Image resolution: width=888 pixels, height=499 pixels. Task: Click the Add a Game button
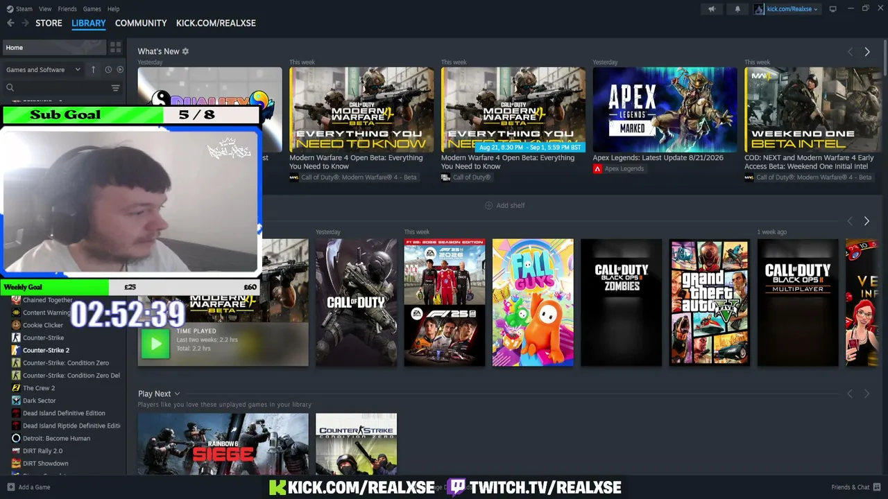pyautogui.click(x=28, y=487)
